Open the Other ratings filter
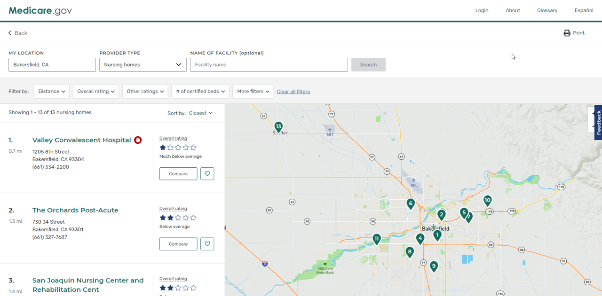 click(145, 92)
